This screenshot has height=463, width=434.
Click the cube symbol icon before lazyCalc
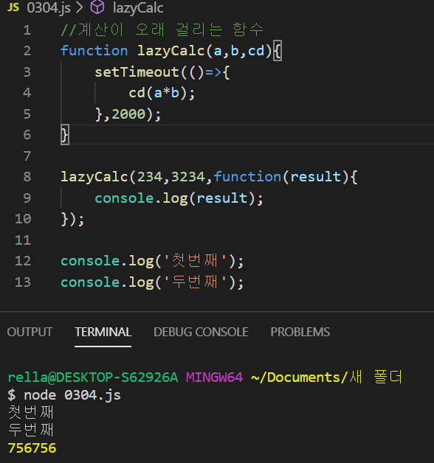[97, 7]
